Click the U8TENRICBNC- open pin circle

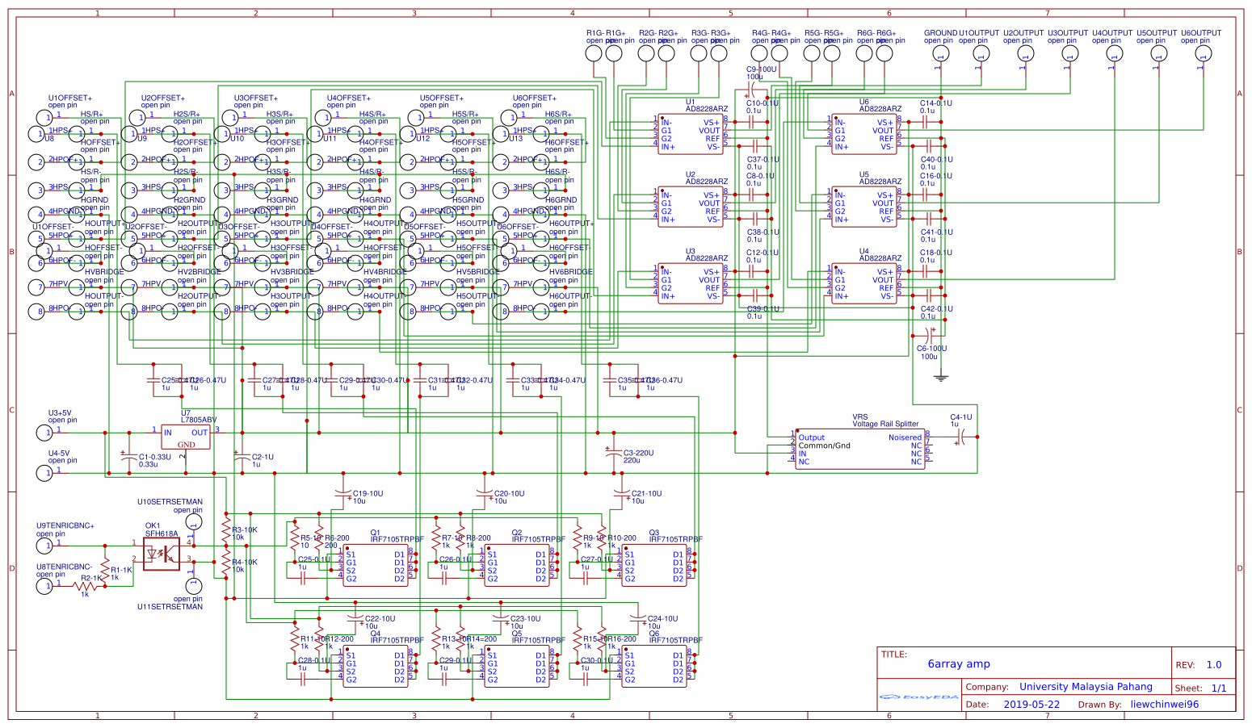[x=44, y=586]
